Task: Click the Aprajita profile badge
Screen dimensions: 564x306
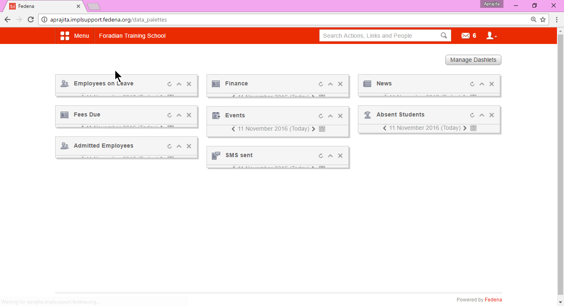Action: (492, 4)
